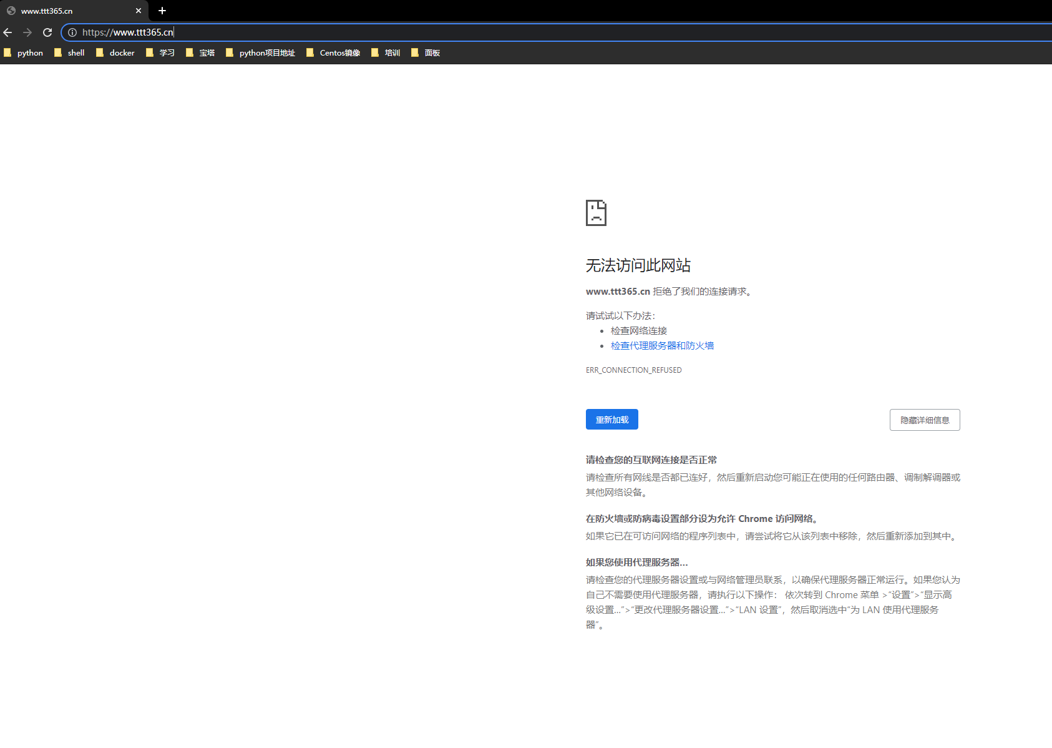This screenshot has width=1052, height=748.
Task: Open the shell bookmark folder
Action: [x=69, y=53]
